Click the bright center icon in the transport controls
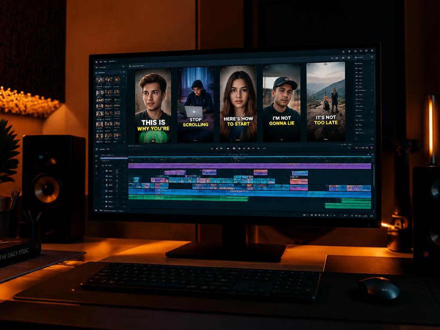Screen dimensions: 440x330 234,148
